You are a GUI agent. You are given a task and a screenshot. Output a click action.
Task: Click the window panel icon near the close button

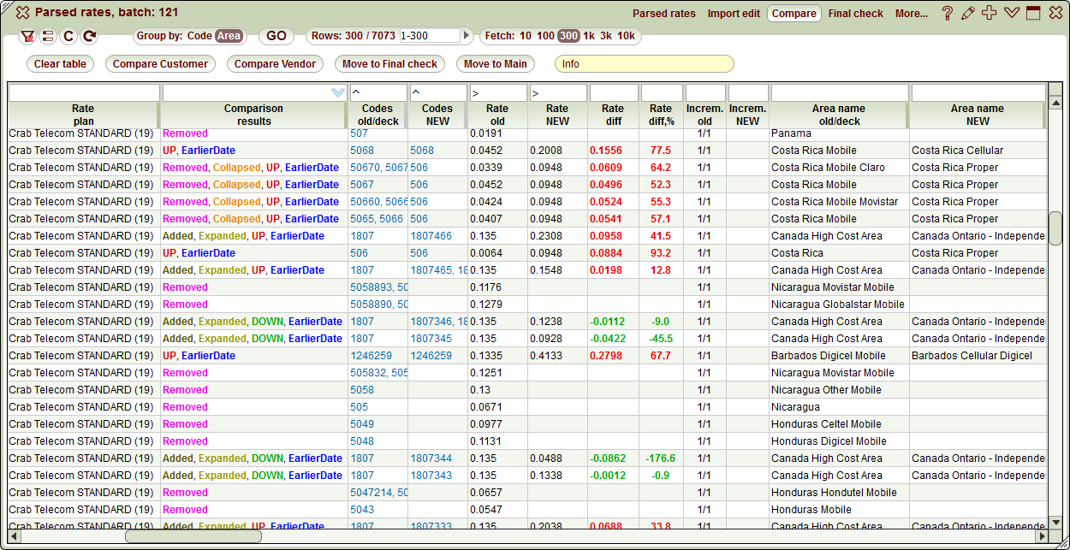(x=1032, y=13)
